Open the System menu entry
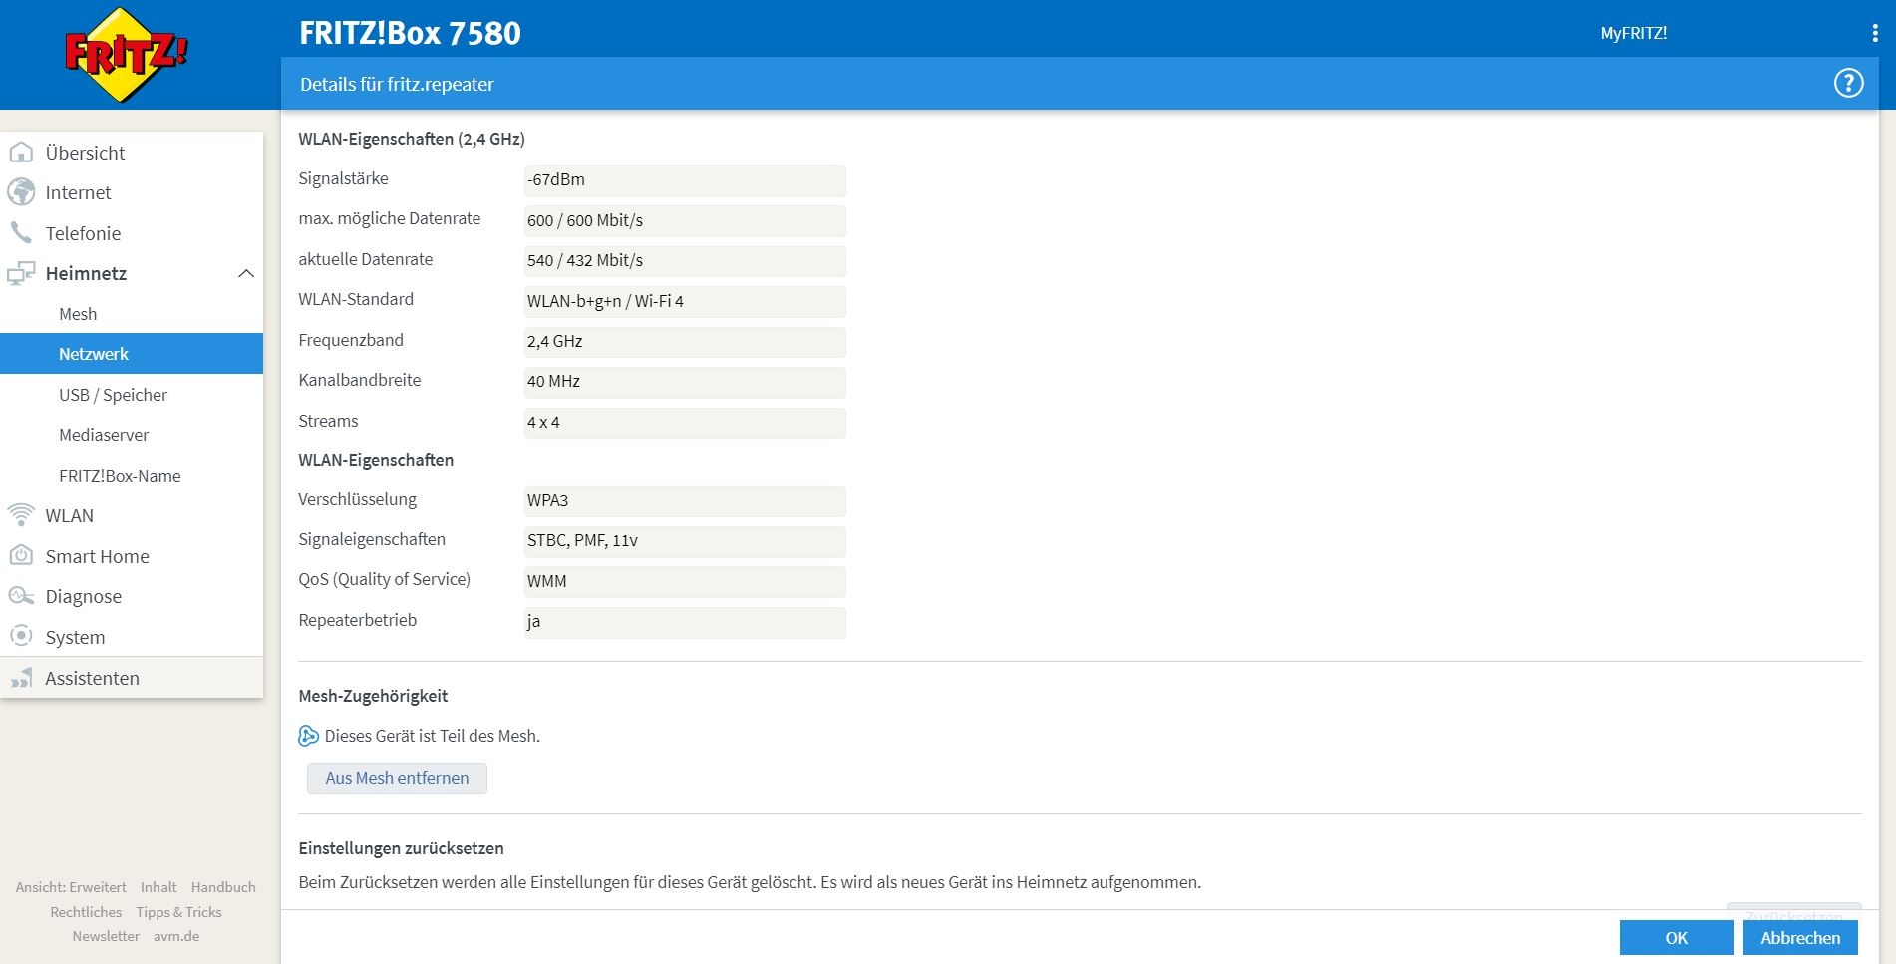This screenshot has width=1896, height=964. pos(132,637)
